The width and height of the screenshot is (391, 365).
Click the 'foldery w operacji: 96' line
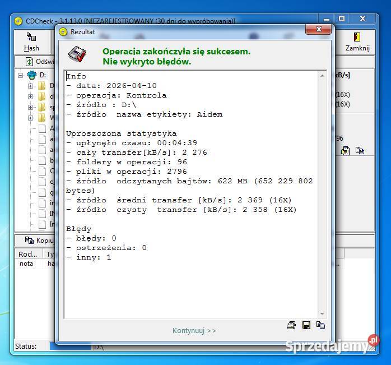(127, 162)
